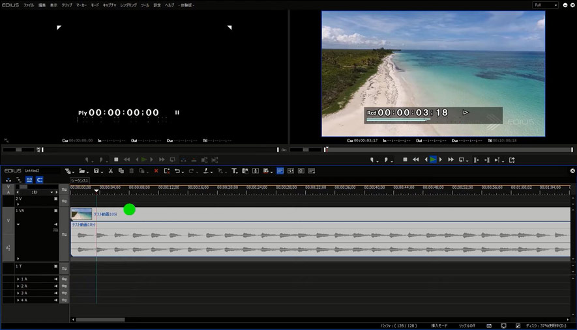Toggle the palette window display icon
The image size is (577, 330).
click(x=312, y=171)
